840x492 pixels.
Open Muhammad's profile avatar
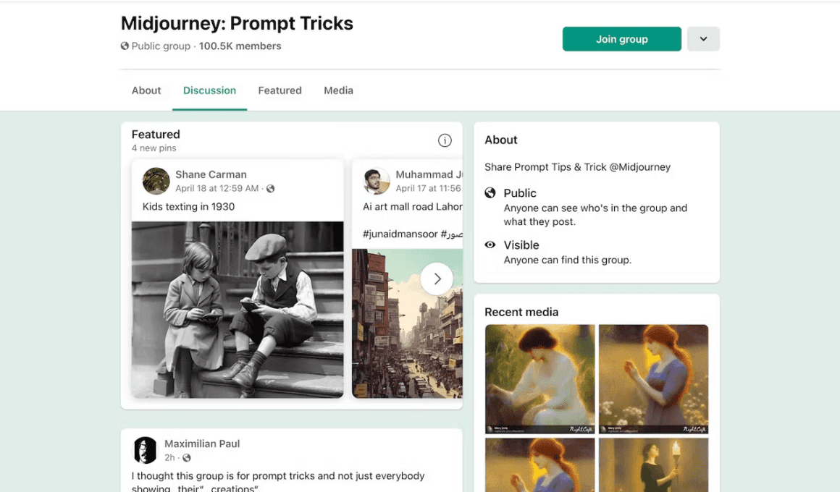pyautogui.click(x=376, y=181)
